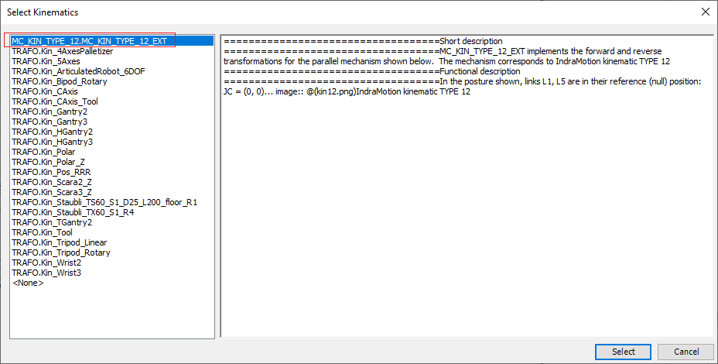The width and height of the screenshot is (718, 364).
Task: Close the Select Kinematics dialog
Action: [x=704, y=12]
